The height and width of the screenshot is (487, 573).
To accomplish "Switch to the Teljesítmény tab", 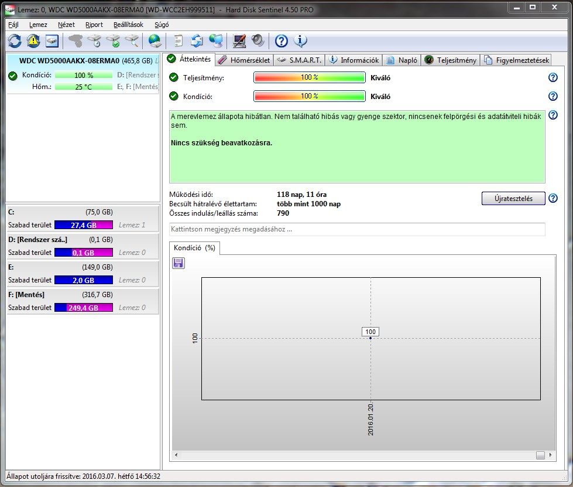I will (x=450, y=60).
